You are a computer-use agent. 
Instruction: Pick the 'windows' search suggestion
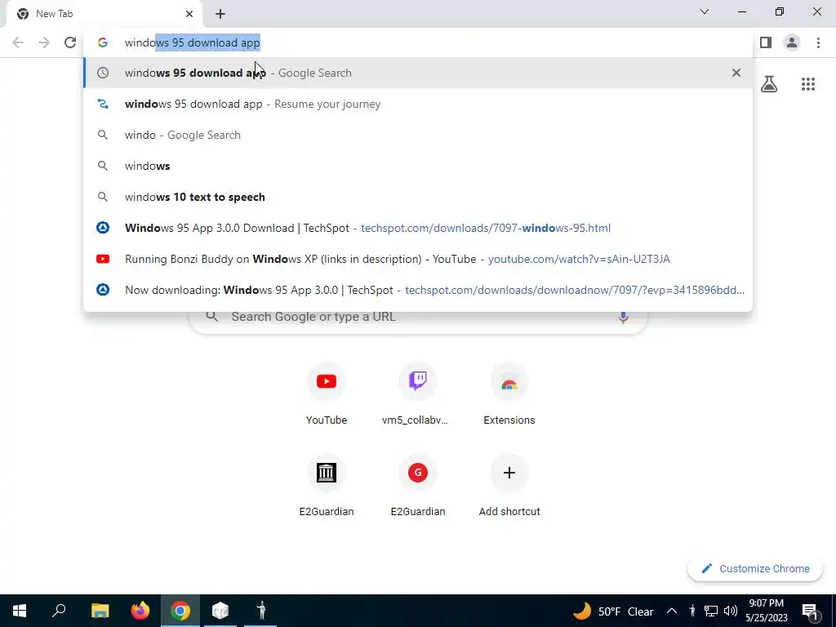[x=418, y=166]
